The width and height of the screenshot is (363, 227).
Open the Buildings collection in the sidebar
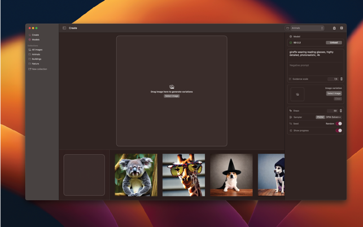(x=35, y=59)
